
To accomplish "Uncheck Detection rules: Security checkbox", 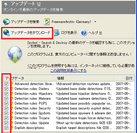I will 6,108.
